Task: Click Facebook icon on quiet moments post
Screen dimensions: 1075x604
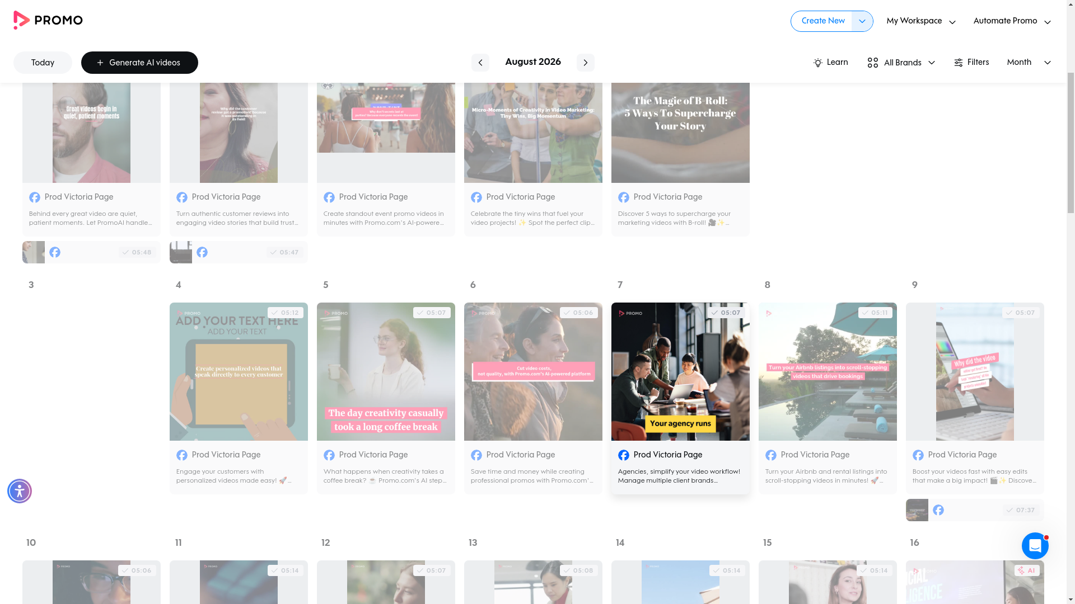Action: [x=35, y=197]
